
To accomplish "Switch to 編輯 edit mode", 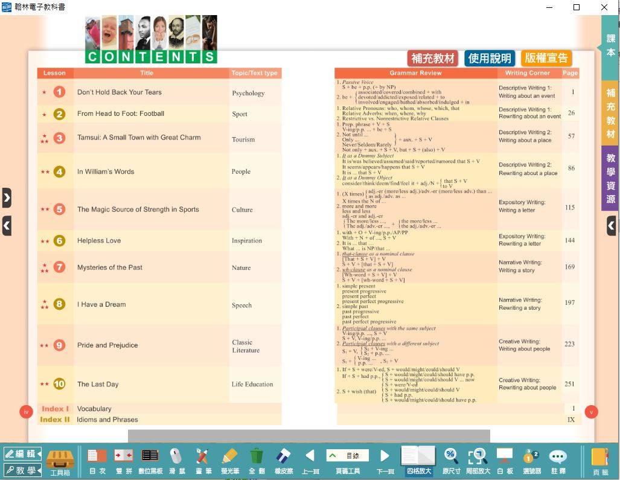I will [x=22, y=454].
